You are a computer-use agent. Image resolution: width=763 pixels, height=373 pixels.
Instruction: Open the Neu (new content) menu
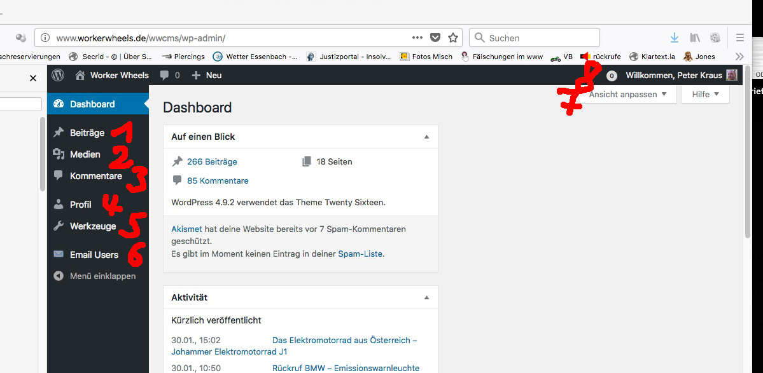point(207,75)
